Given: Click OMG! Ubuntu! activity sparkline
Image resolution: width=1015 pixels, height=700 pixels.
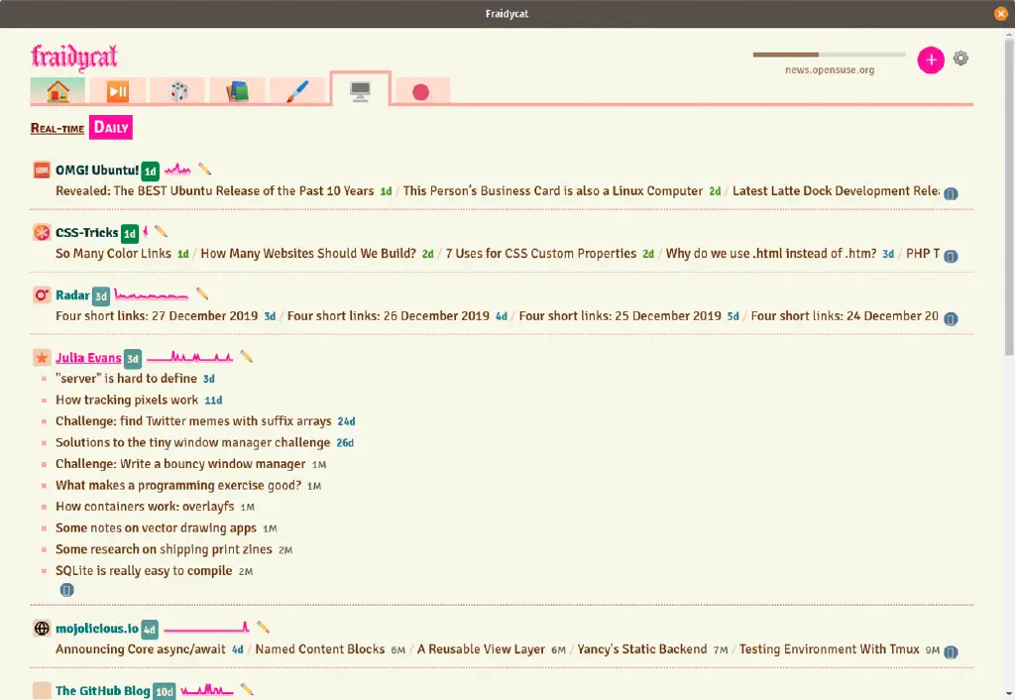Looking at the screenshot, I should pyautogui.click(x=177, y=170).
